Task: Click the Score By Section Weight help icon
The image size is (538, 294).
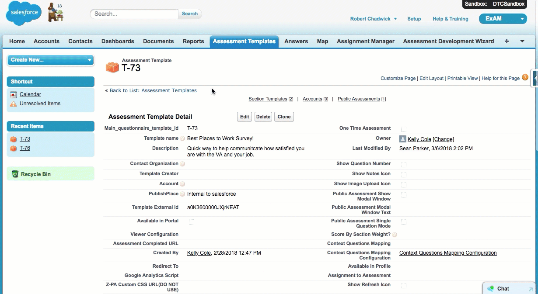Action: pyautogui.click(x=395, y=235)
